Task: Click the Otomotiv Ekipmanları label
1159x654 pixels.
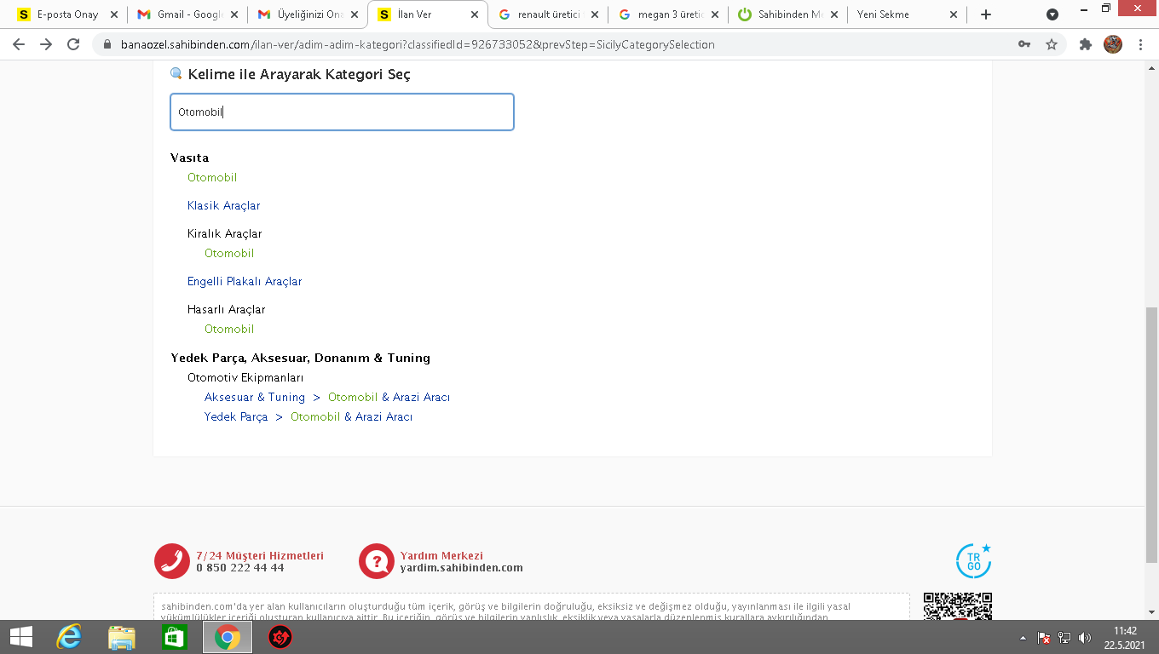Action: (x=245, y=377)
